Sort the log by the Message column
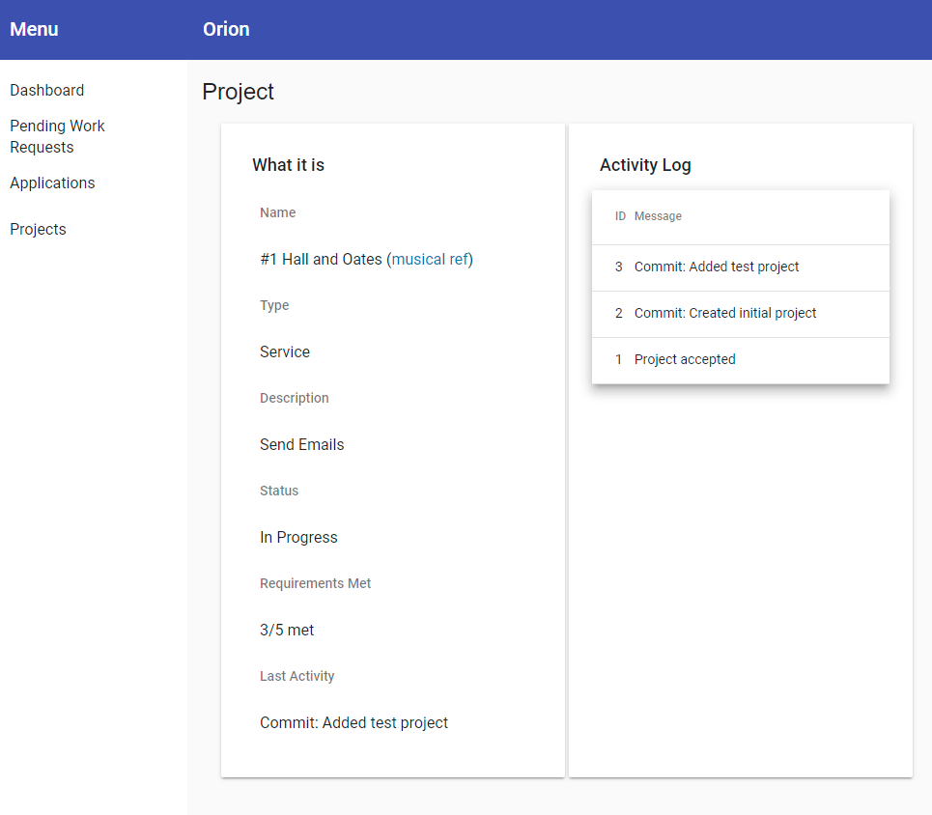This screenshot has width=932, height=815. 658,215
